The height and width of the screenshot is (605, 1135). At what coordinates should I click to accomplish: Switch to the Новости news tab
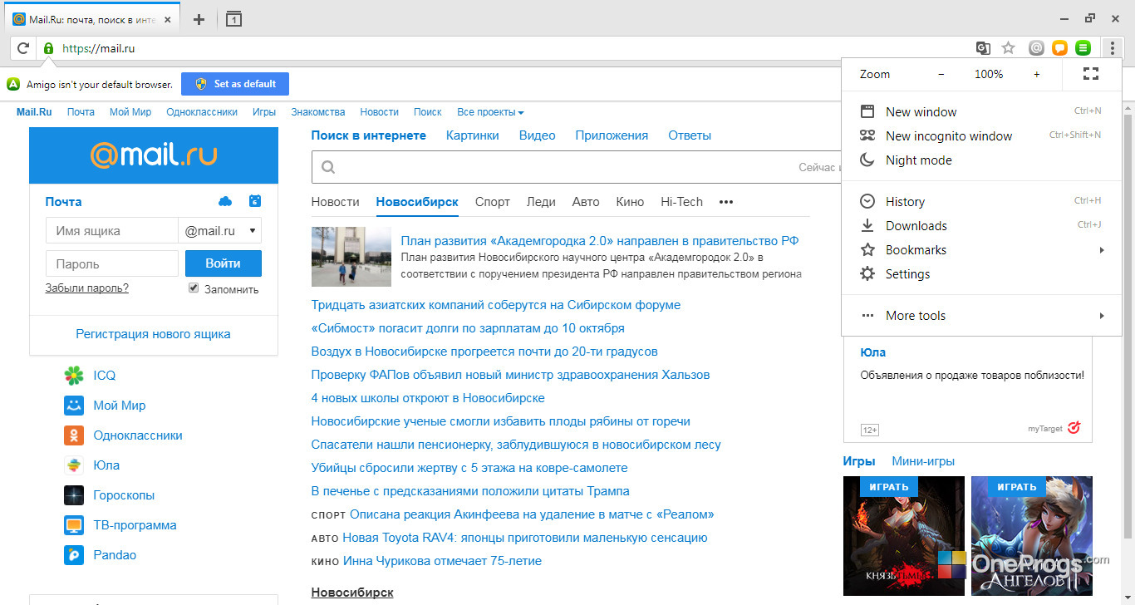click(x=335, y=202)
